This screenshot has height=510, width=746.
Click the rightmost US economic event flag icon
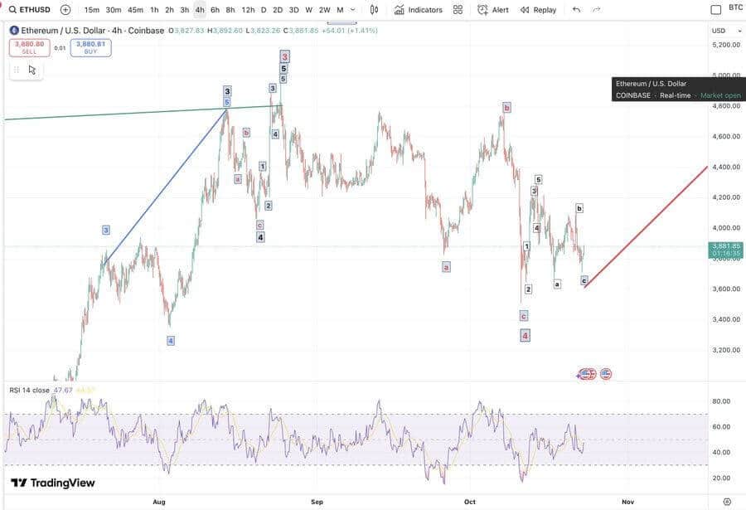click(x=606, y=374)
